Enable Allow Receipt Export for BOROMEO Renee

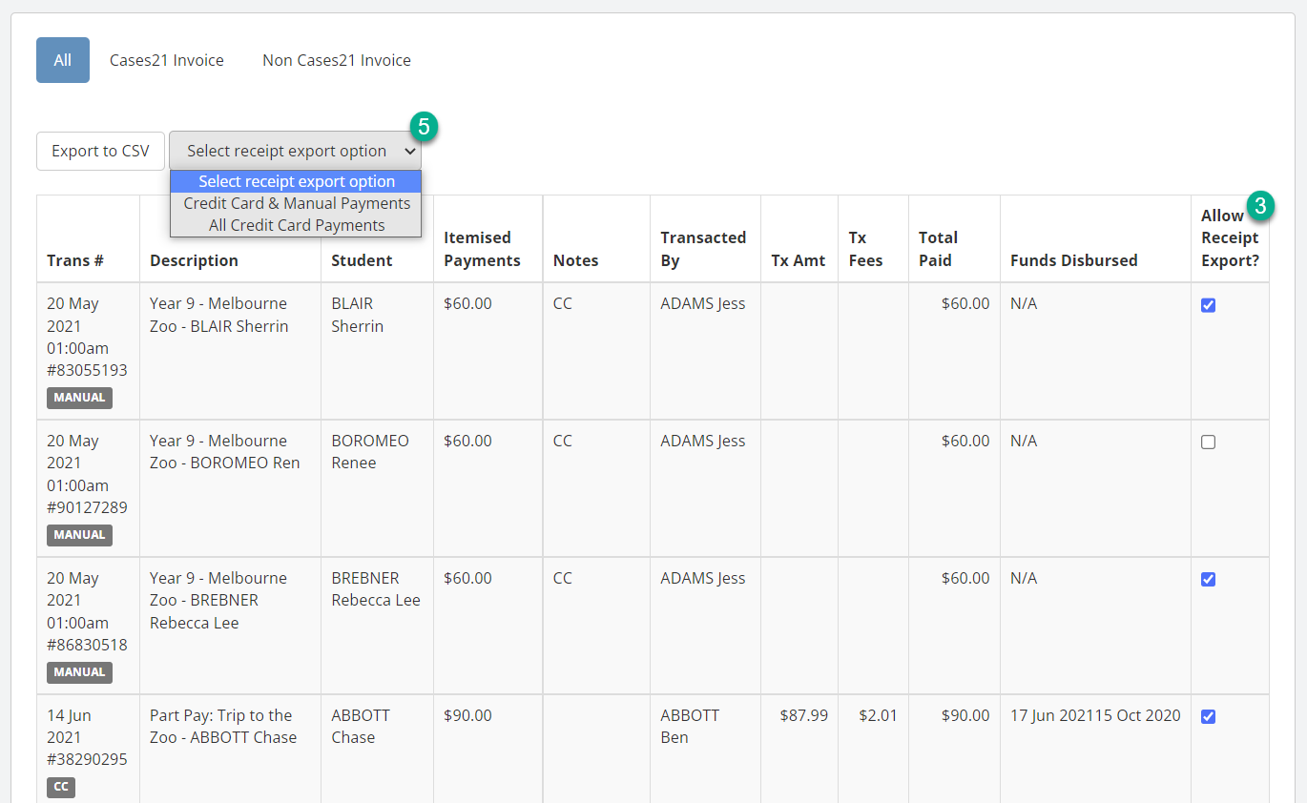1209,442
